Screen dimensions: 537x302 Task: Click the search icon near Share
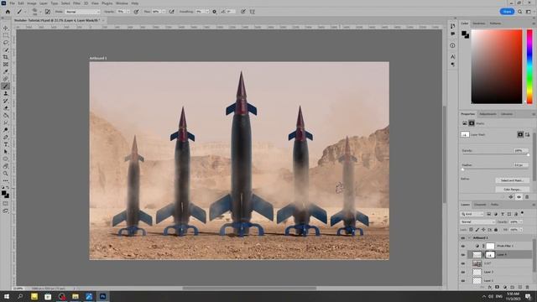(x=520, y=12)
